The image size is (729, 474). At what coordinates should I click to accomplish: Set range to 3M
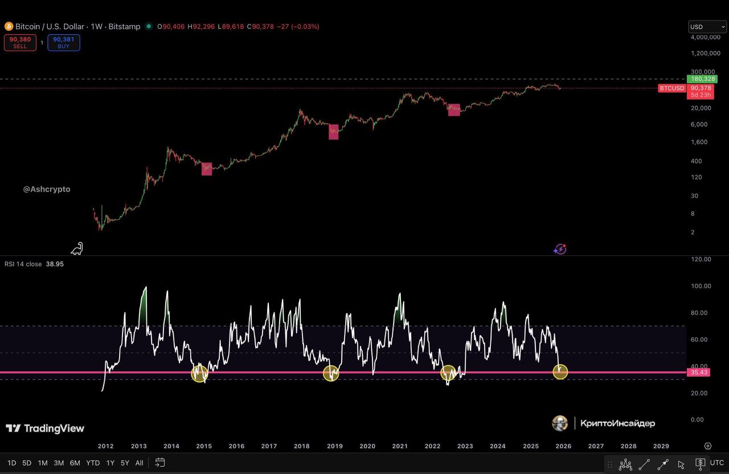59,463
